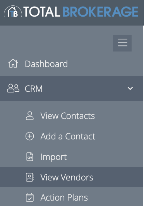
Task: Open the Dashboard menu item
Action: coord(72,64)
